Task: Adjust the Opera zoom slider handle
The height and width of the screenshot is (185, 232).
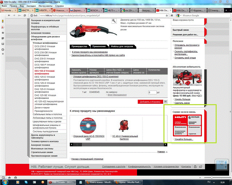Action: click(x=212, y=178)
